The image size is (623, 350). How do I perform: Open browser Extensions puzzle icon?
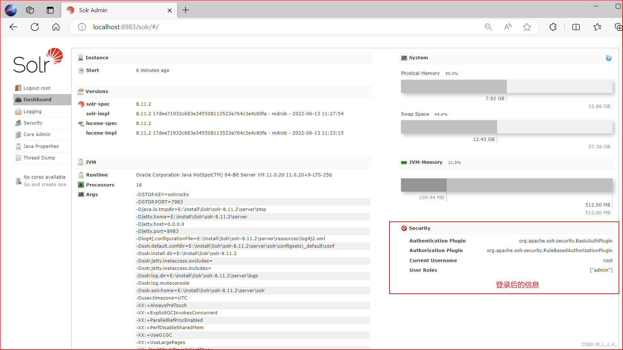point(553,27)
